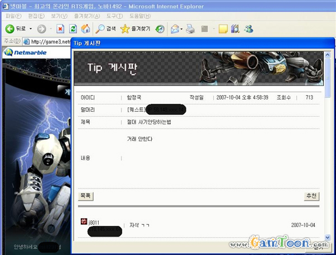Click the Forward navigation arrow
Screen dimensions: 336x255
[41, 29]
